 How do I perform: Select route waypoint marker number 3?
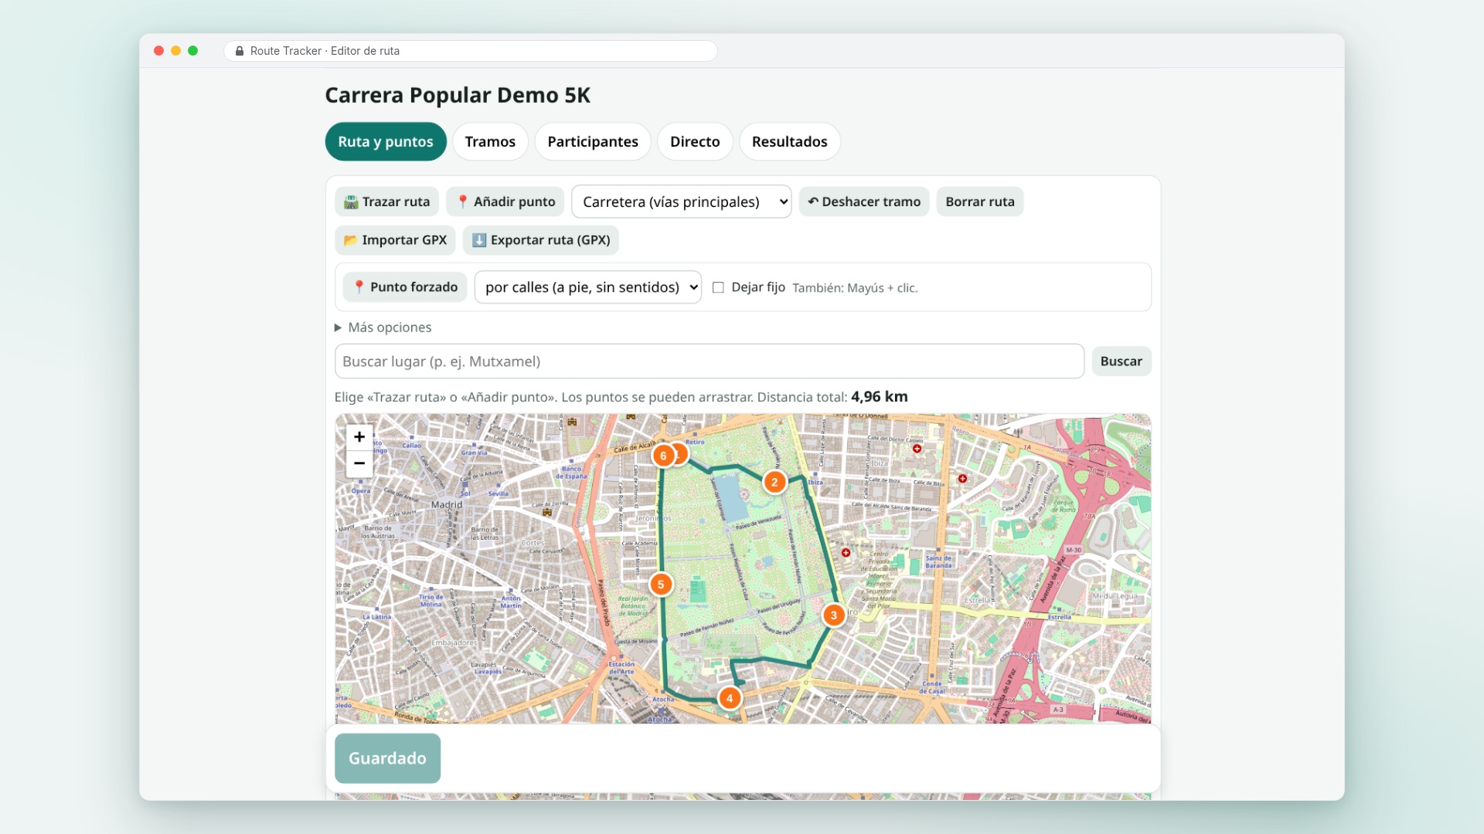click(x=833, y=615)
